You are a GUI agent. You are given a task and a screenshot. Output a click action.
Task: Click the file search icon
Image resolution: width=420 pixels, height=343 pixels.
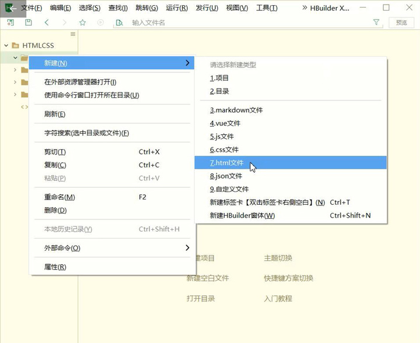click(x=120, y=23)
